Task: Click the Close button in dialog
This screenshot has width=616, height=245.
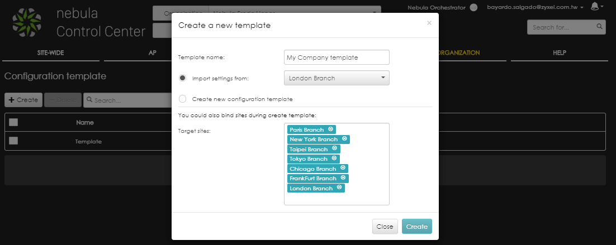Action: coord(385,227)
